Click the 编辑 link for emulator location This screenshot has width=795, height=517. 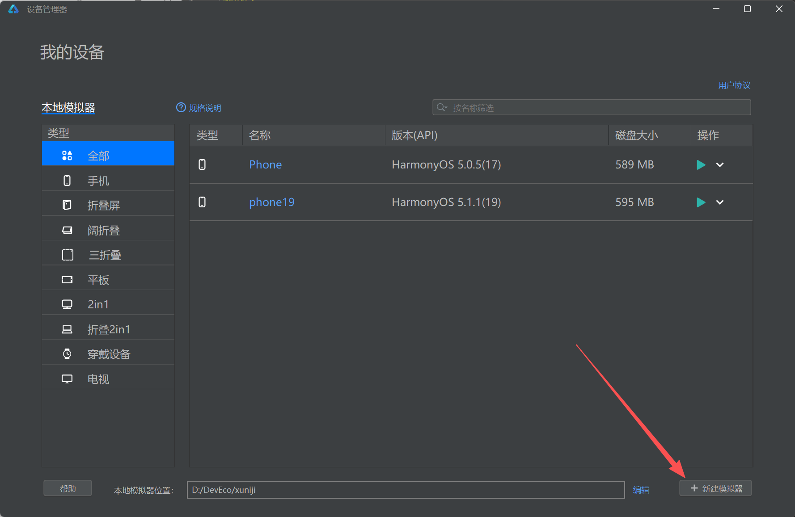pyautogui.click(x=641, y=490)
